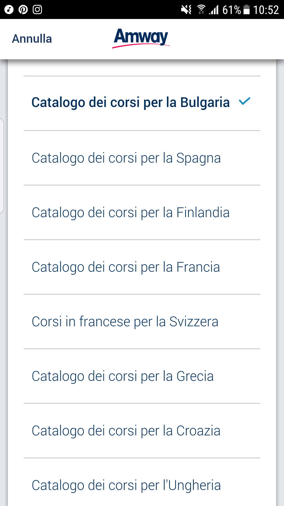
Task: Tap the muted vibrate status icon
Action: (x=186, y=10)
